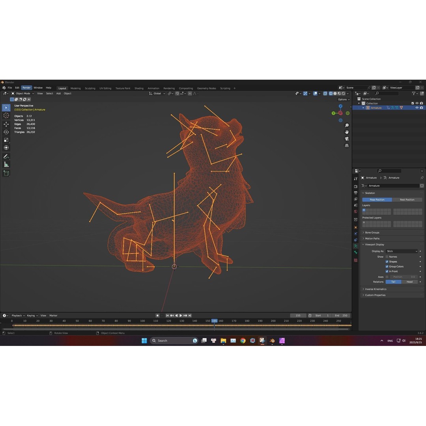The height and width of the screenshot is (426, 426).
Task: Hide the Collection with its eye icon
Action: coord(417,103)
